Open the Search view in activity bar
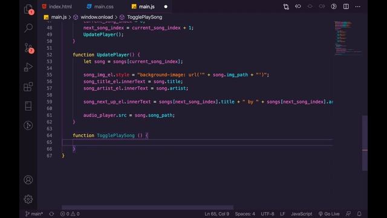 pos(28,28)
